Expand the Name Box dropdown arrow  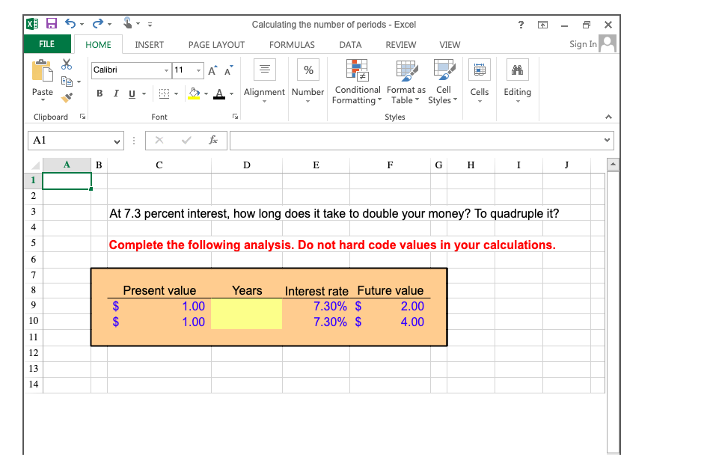pos(117,141)
